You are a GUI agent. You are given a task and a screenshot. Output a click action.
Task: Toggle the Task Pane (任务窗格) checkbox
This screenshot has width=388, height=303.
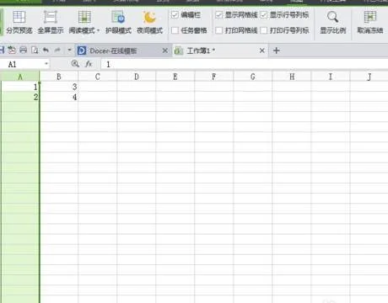coord(175,30)
